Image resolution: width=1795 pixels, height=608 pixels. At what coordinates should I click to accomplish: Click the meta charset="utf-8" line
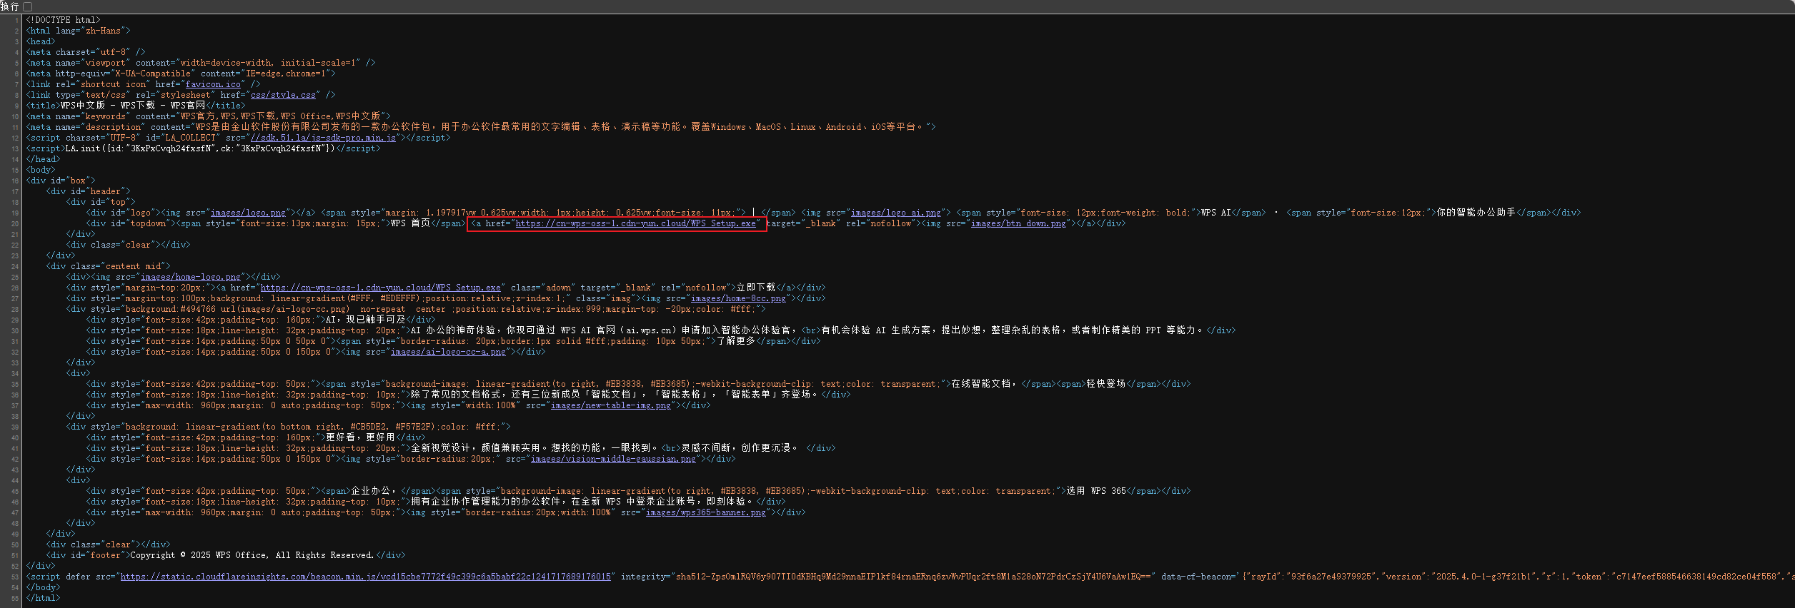coord(86,52)
